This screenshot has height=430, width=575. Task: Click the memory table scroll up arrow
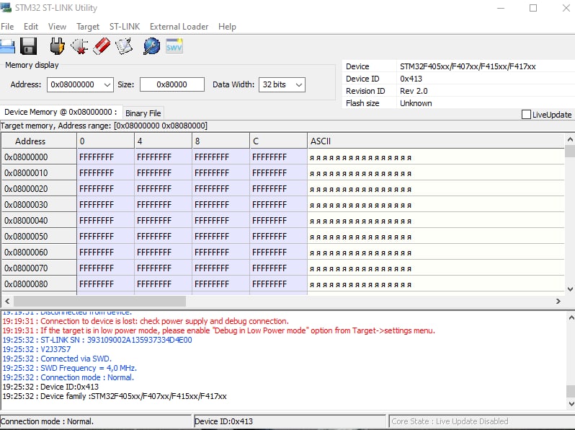[570, 139]
